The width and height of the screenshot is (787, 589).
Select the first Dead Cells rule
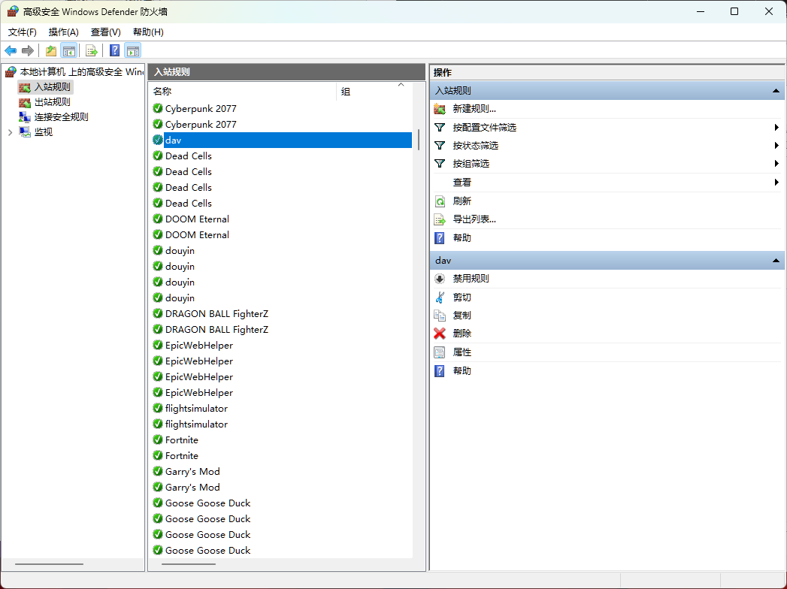(188, 156)
